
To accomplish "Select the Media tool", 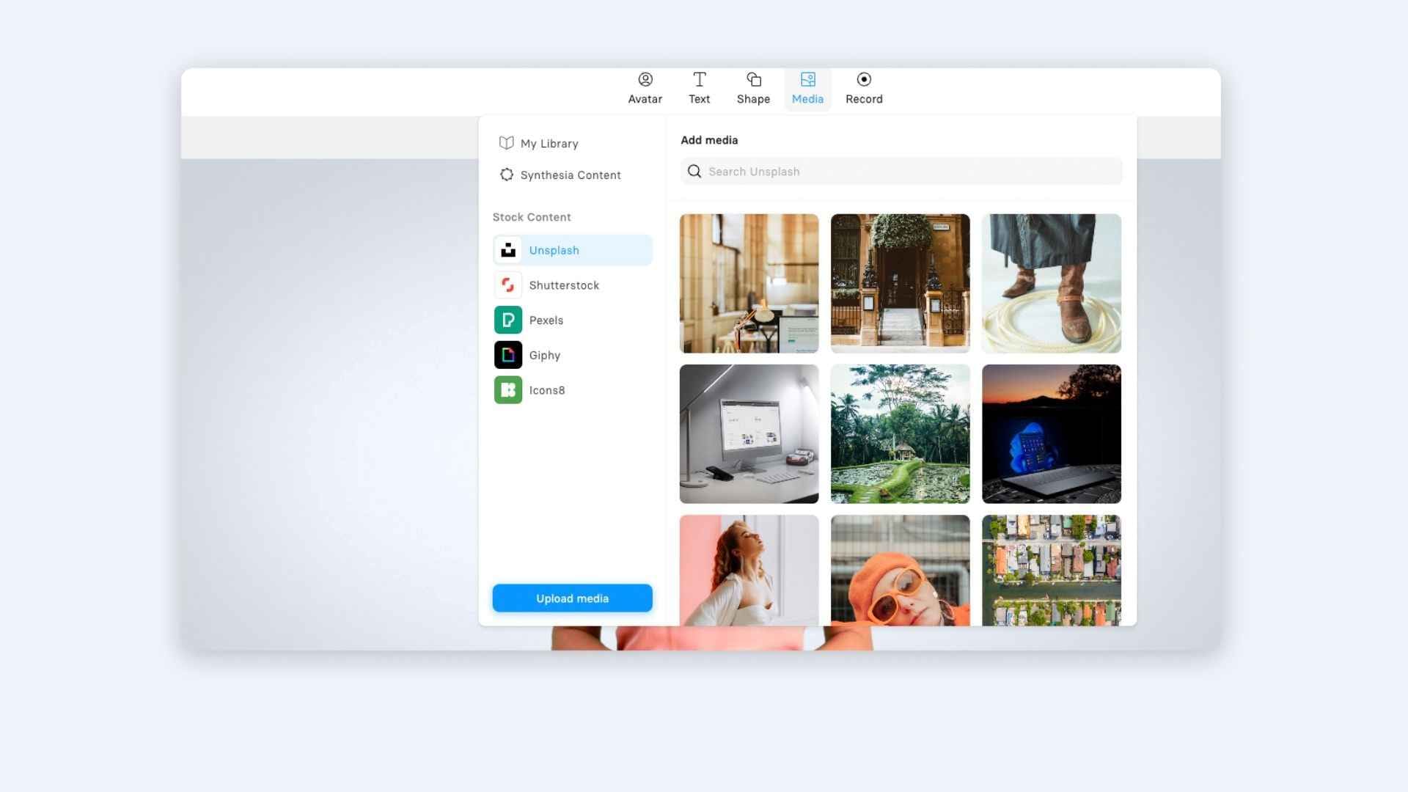I will (x=807, y=87).
